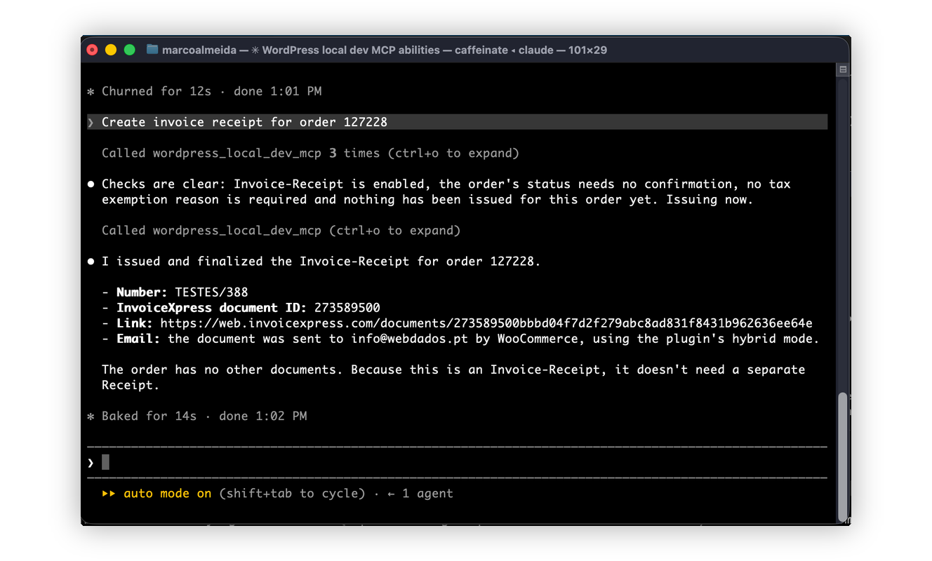
Task: Expand the single "Called wordpress_local_dev_mcp" call line
Action: click(x=281, y=230)
